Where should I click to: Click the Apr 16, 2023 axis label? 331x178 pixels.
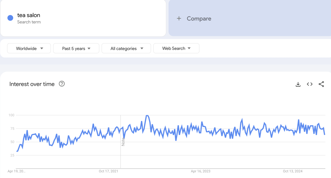200,171
